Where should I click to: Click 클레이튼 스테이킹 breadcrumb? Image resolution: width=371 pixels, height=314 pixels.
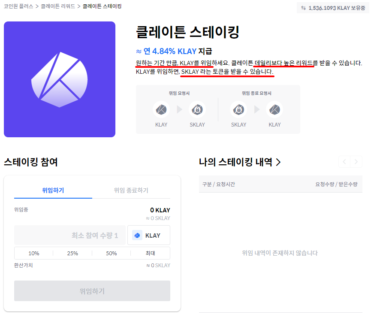pos(102,6)
